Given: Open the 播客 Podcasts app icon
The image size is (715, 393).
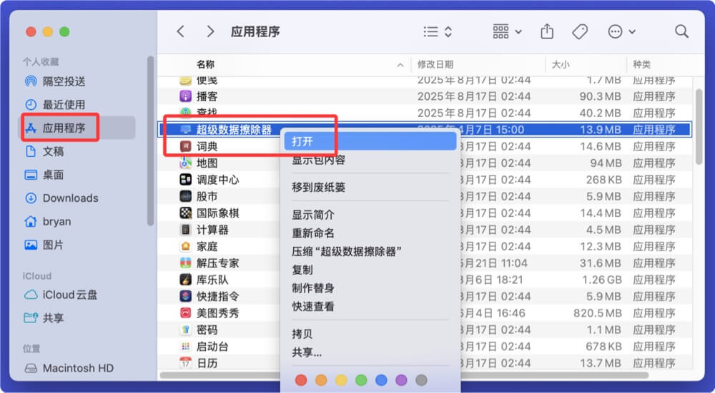Looking at the screenshot, I should click(185, 96).
